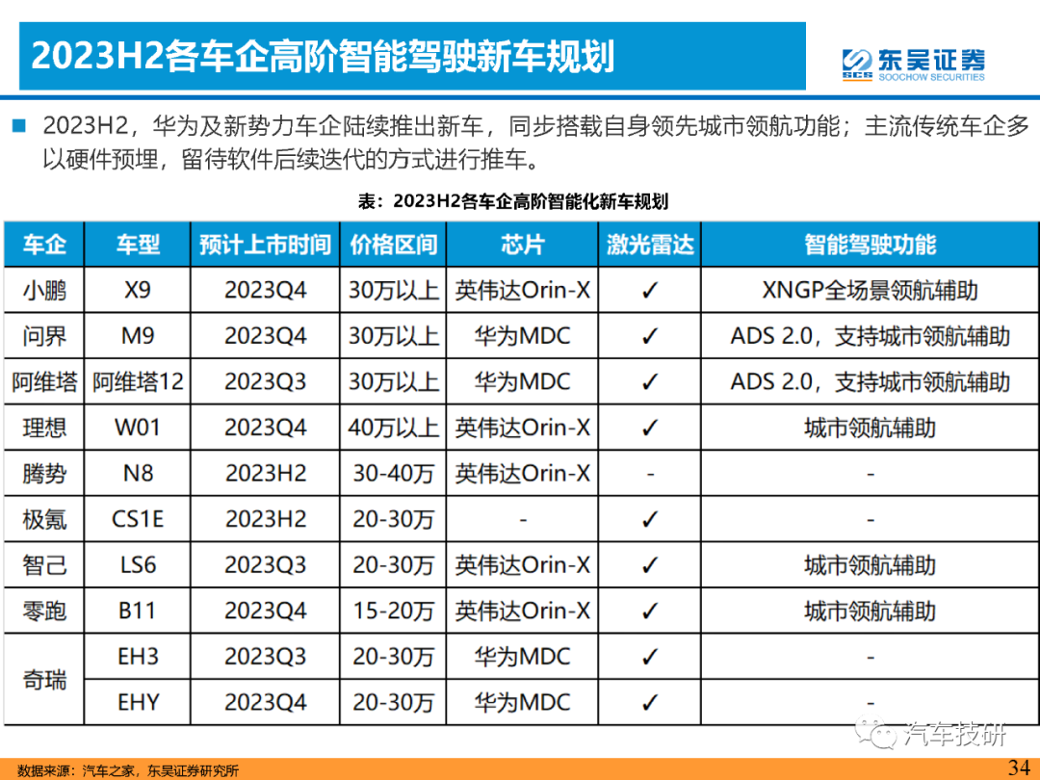The width and height of the screenshot is (1040, 780).
Task: Select the "芯片" column header
Action: [523, 245]
